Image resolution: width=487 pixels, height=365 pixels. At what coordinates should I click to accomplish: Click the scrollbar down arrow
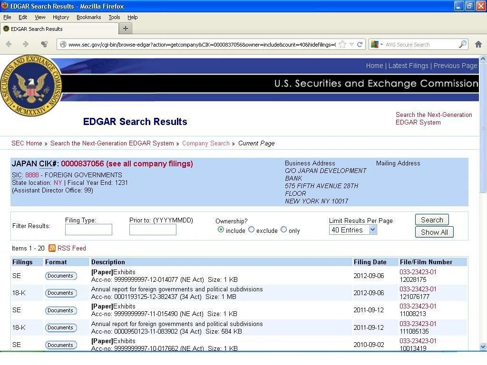[x=483, y=346]
